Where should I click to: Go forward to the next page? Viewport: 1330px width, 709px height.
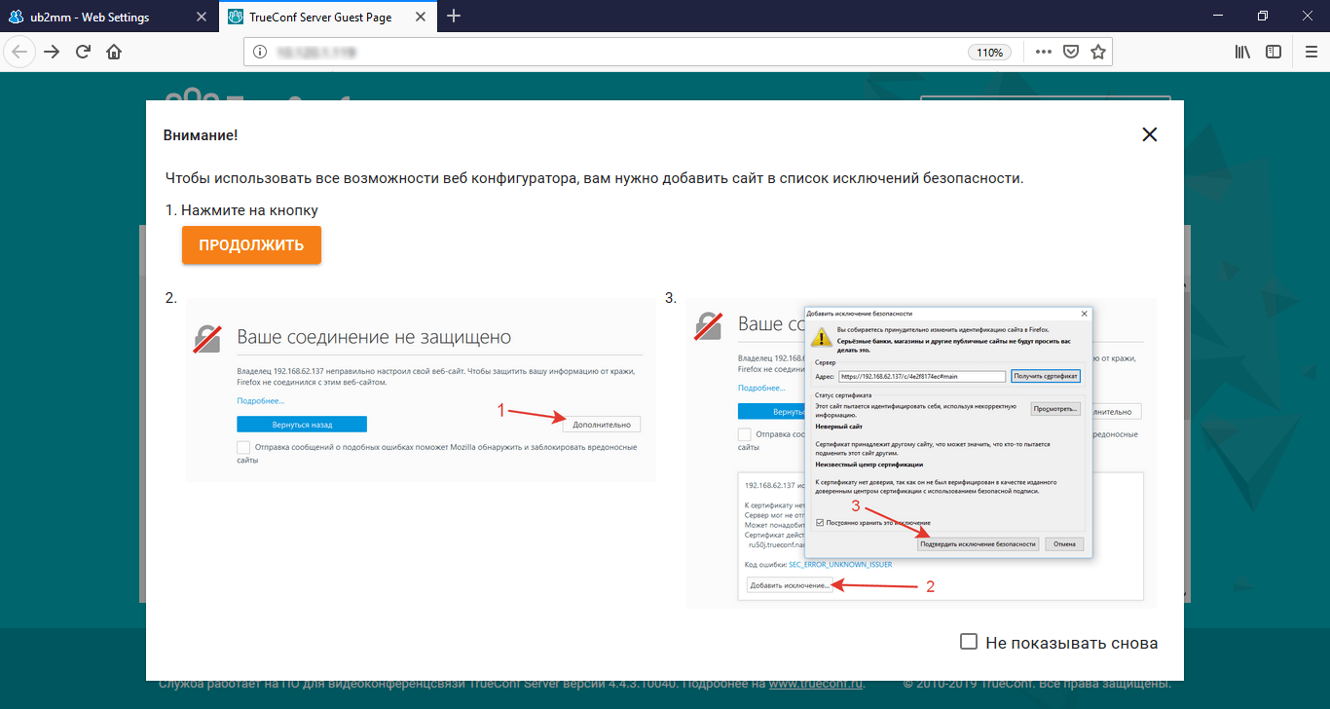[53, 52]
